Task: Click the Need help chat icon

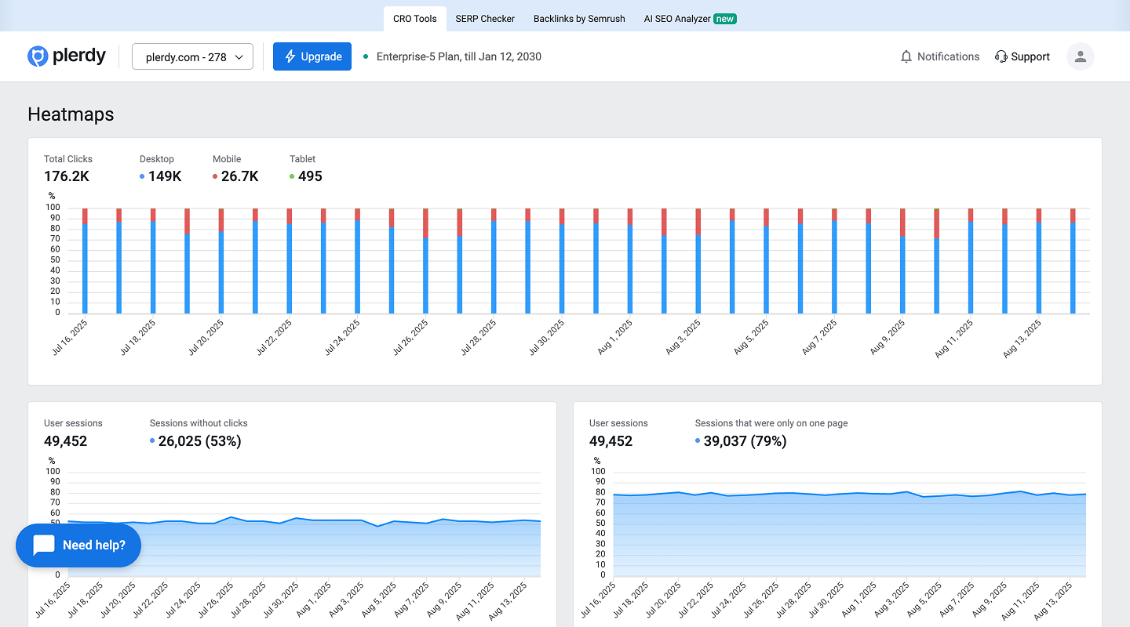Action: coord(44,545)
